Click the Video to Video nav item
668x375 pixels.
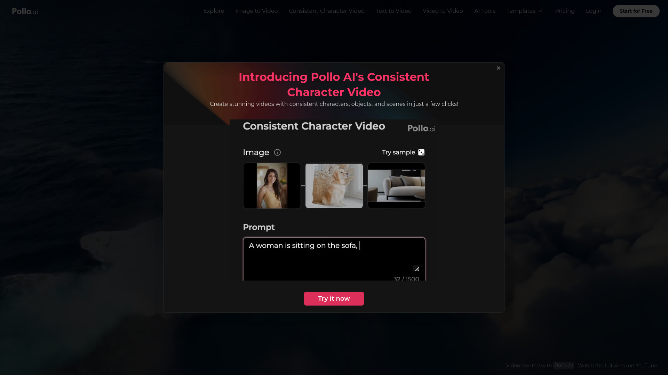click(x=443, y=11)
